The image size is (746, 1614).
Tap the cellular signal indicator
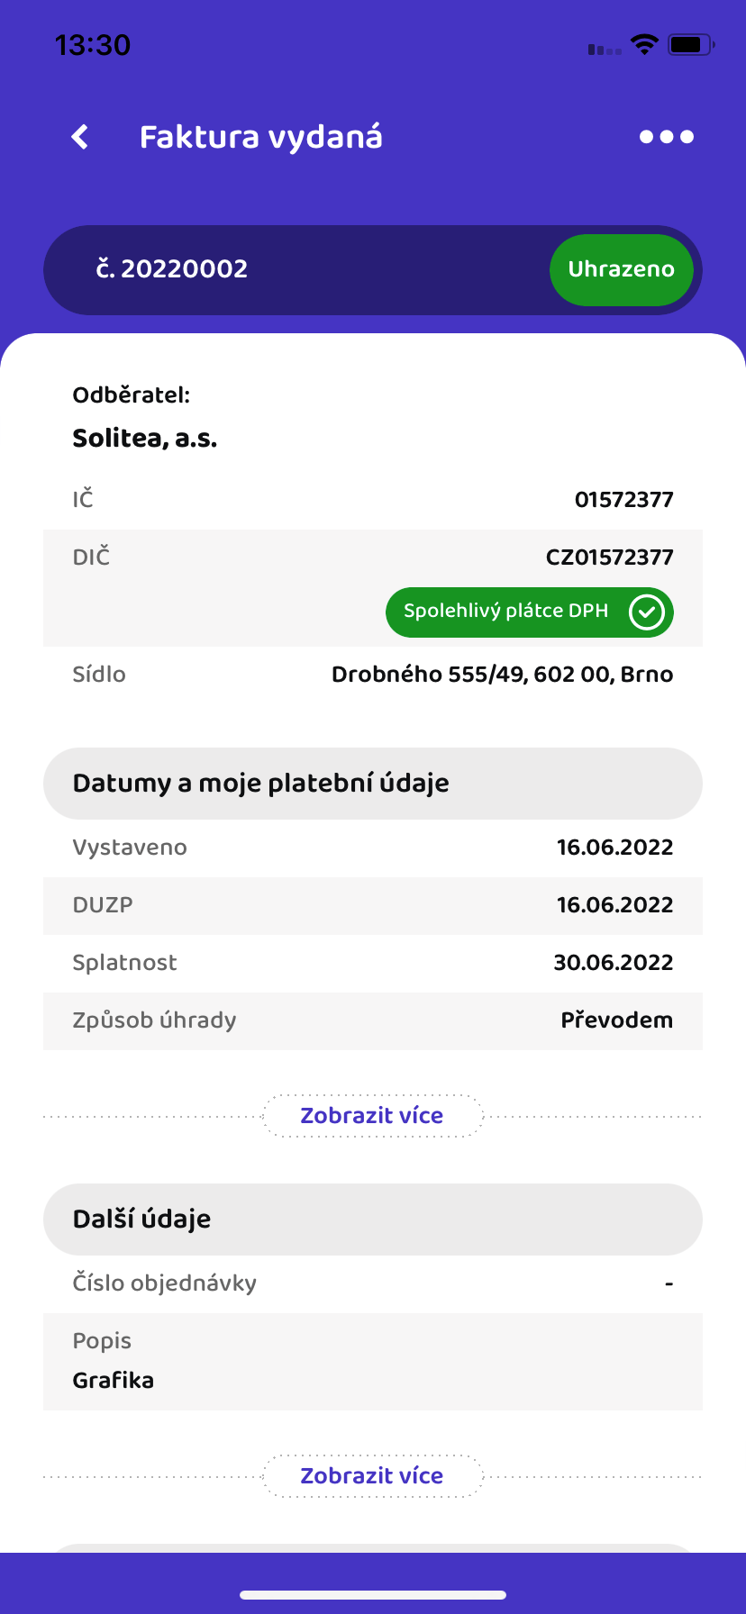click(x=605, y=49)
